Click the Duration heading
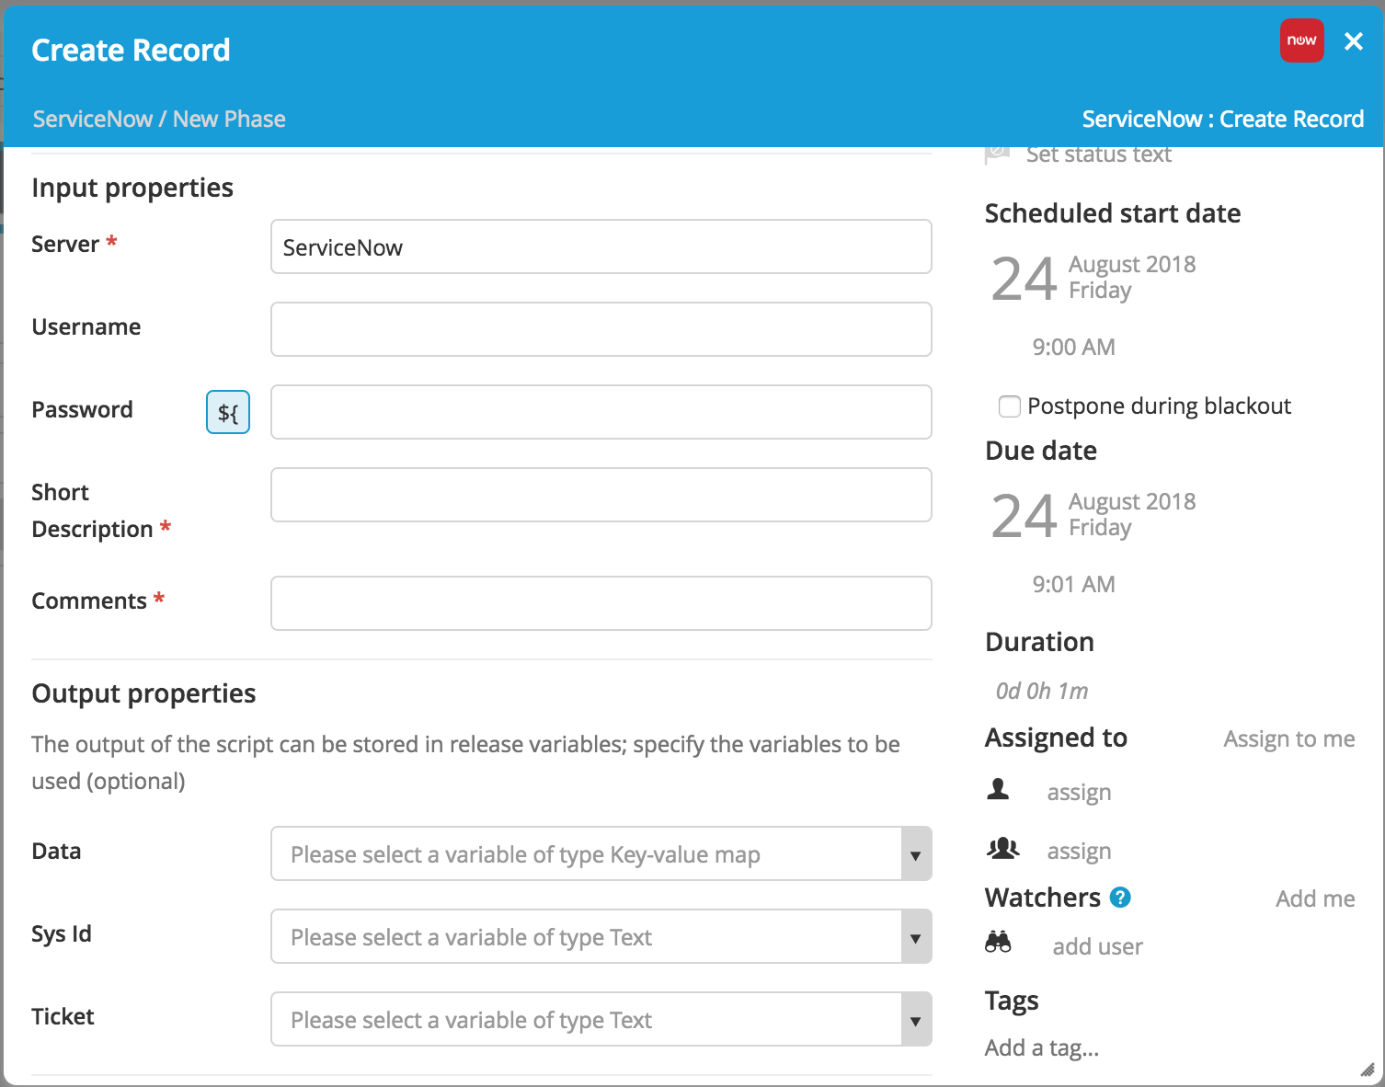The width and height of the screenshot is (1385, 1087). [x=1039, y=642]
